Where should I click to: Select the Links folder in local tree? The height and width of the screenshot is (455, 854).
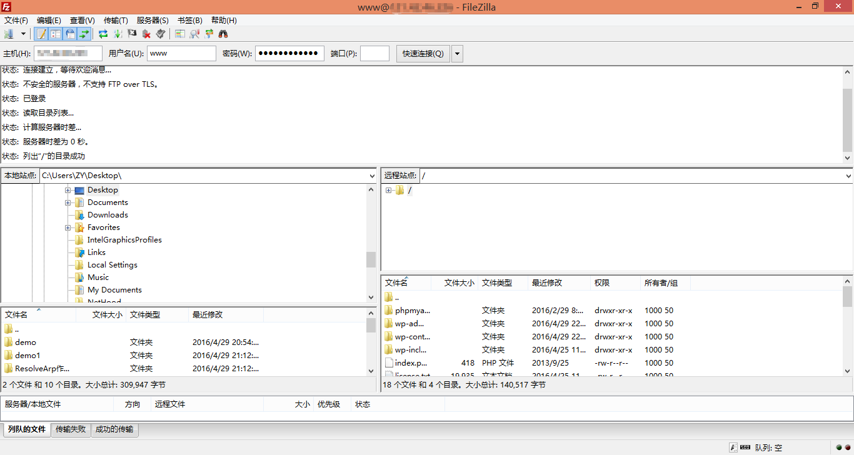96,252
